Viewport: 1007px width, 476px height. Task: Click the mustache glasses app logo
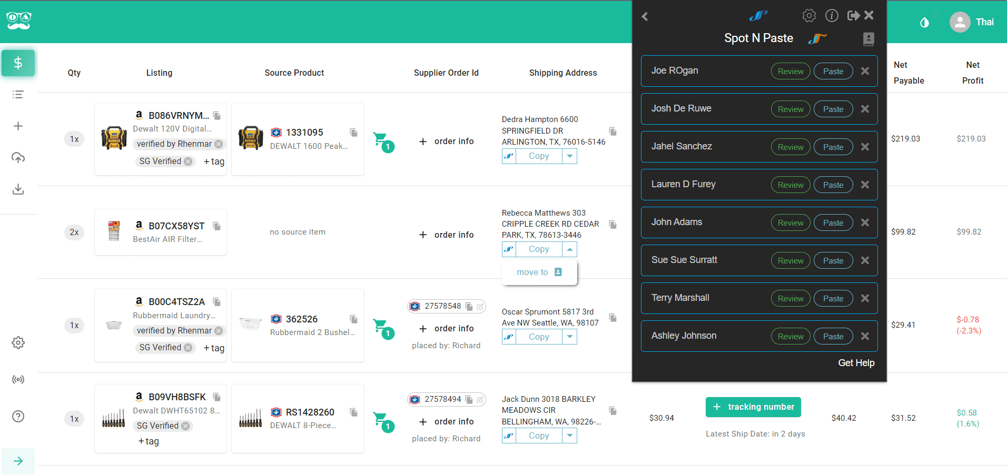19,21
